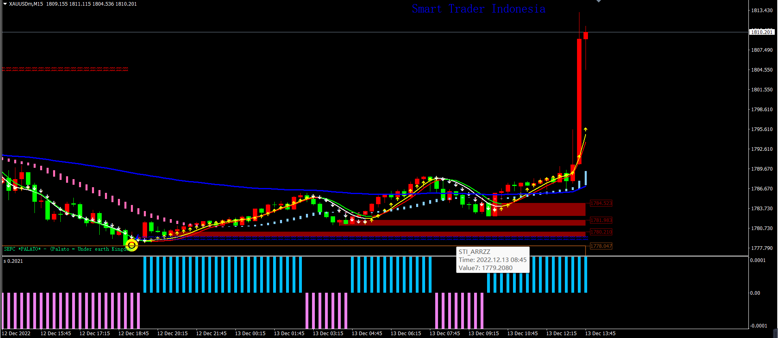Viewport: 778px width, 338px height.
Task: Click 1783.730 on the price axis
Action: pyautogui.click(x=762, y=209)
